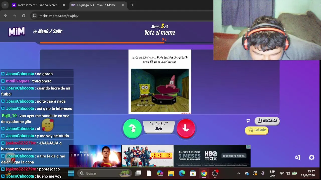
Task: Close the Yahoo Search tab
Action: pos(64,5)
